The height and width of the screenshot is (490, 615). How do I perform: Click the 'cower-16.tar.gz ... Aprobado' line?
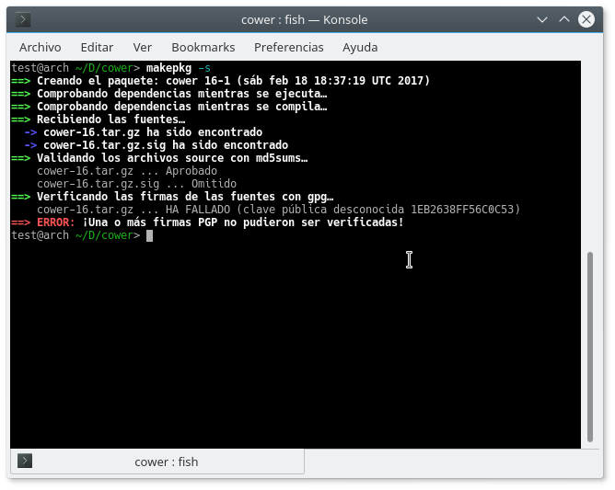click(127, 171)
